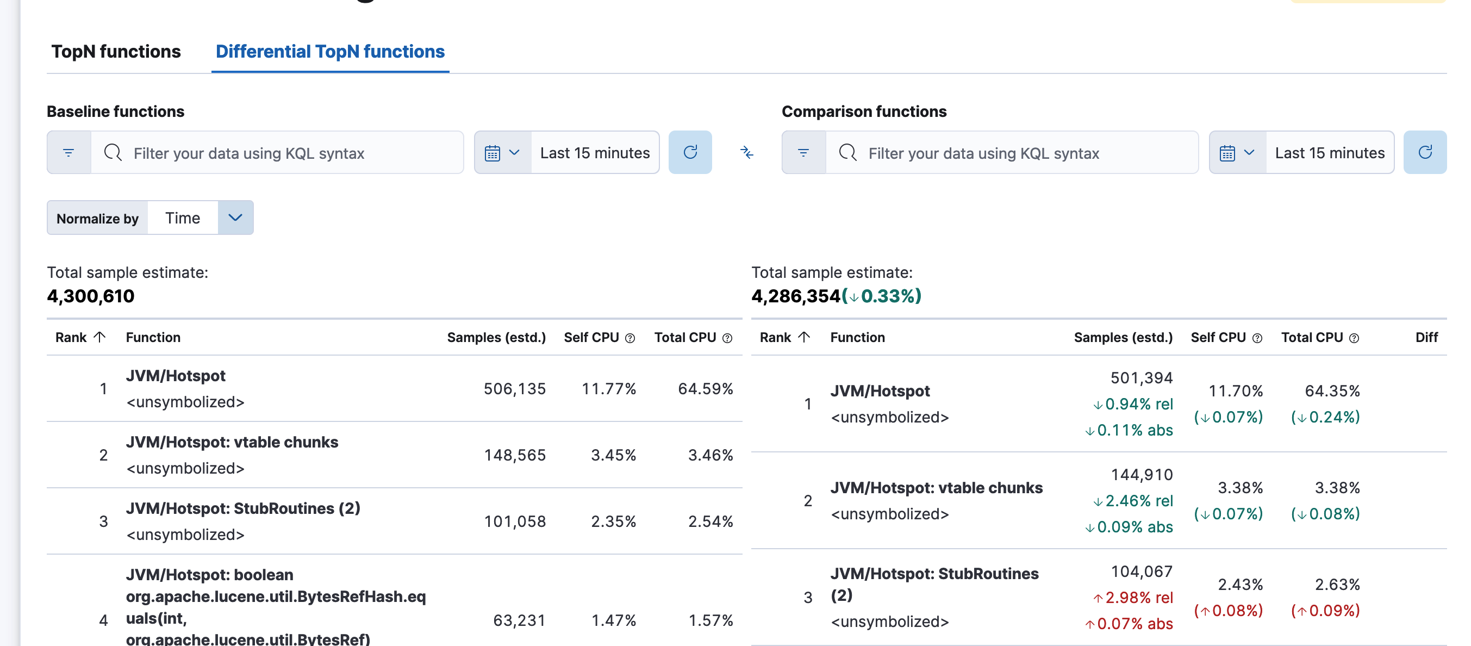Show baseline Self CPU help tooltip icon
The height and width of the screenshot is (646, 1471).
pos(630,338)
